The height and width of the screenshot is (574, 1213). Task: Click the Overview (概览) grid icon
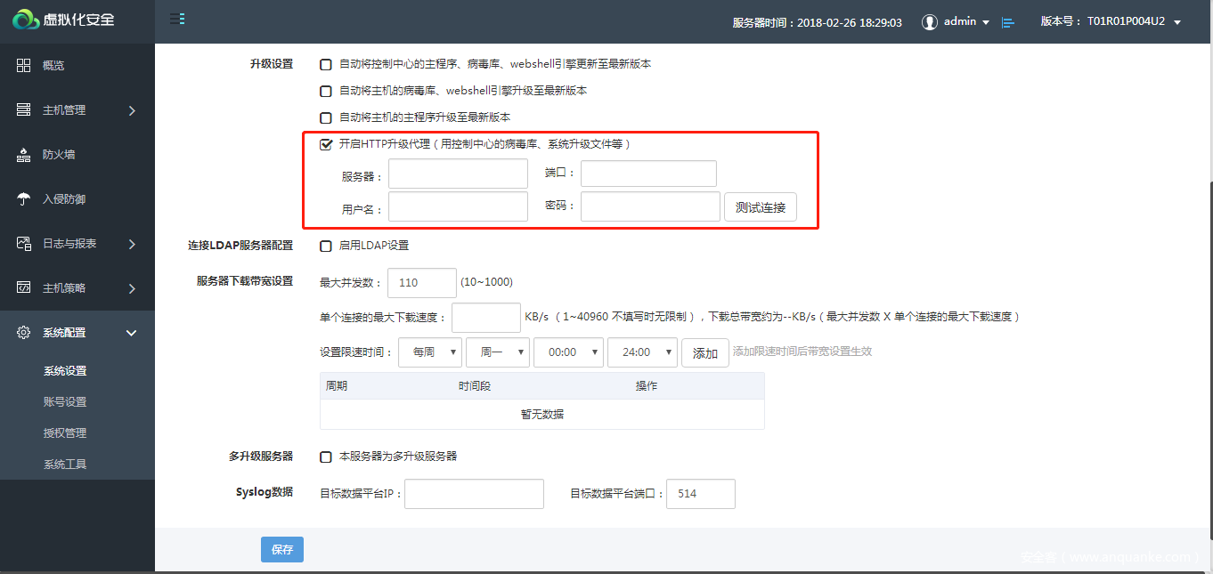coord(24,66)
